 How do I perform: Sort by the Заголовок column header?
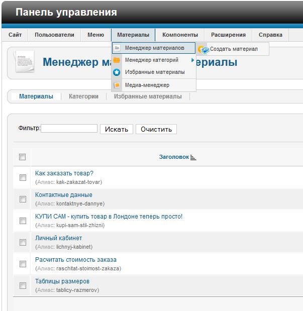[x=174, y=157]
